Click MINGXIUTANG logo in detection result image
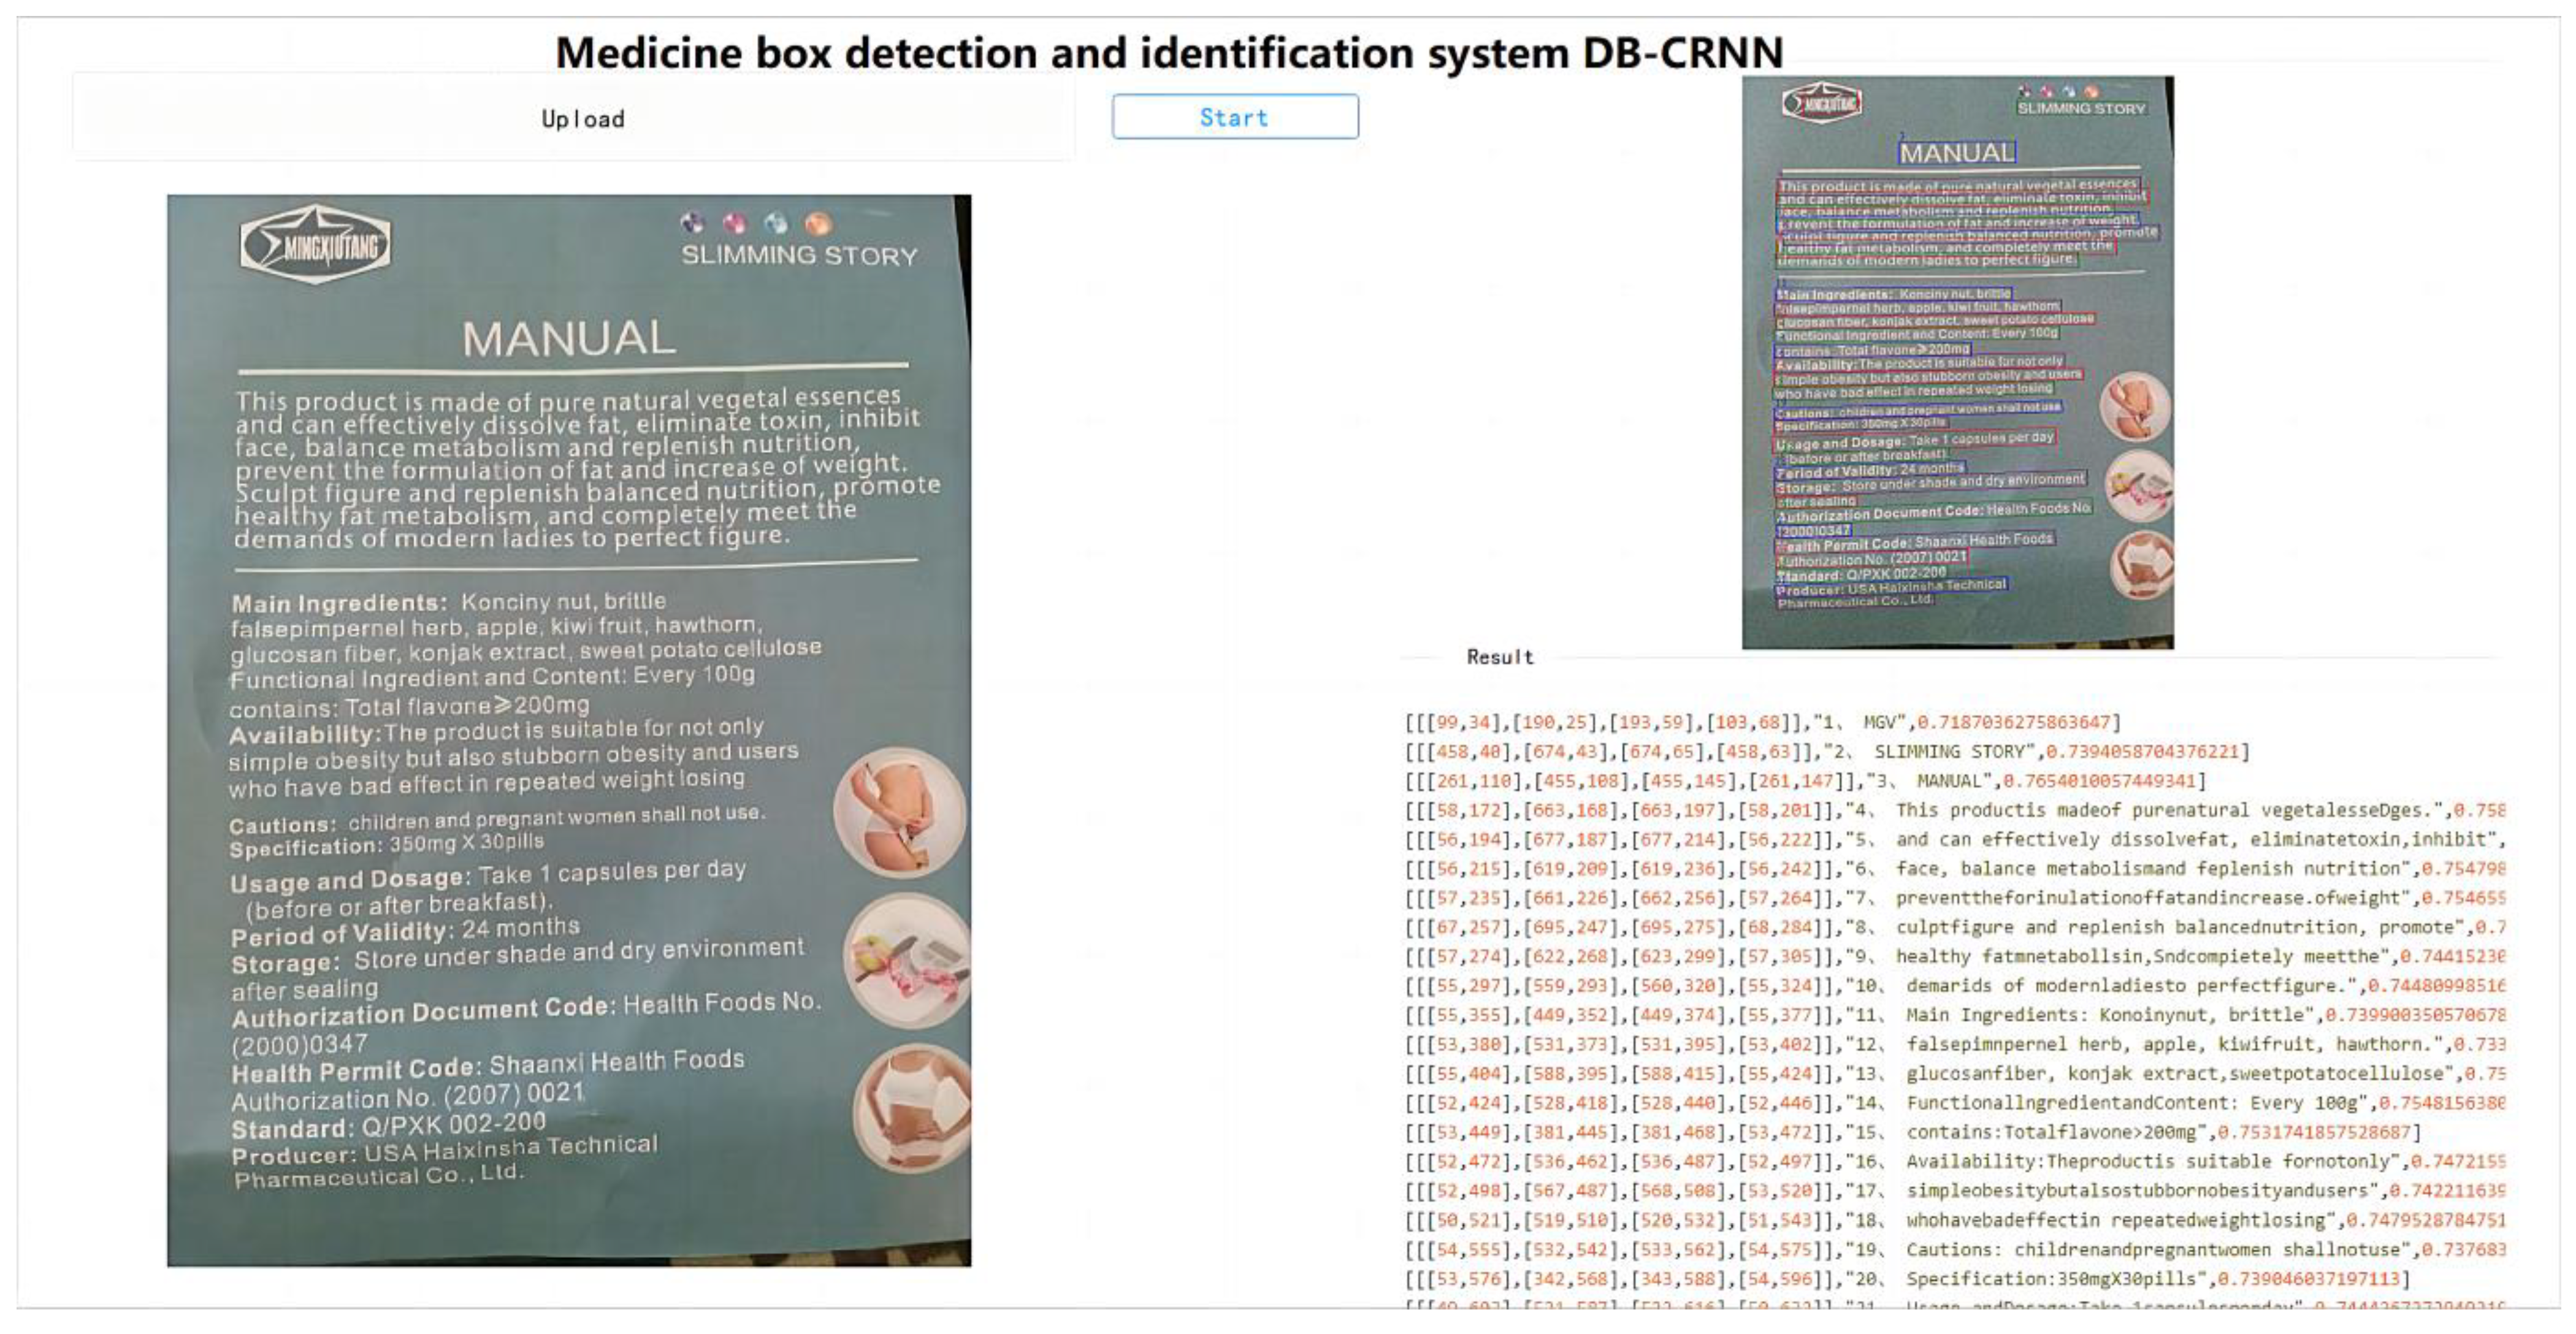This screenshot has height=1334, width=2576. point(1821,103)
